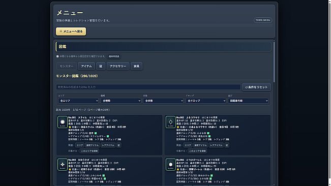This screenshot has height=186, width=331.
Task: Focus the monster name or No. search field
Action: click(148, 87)
